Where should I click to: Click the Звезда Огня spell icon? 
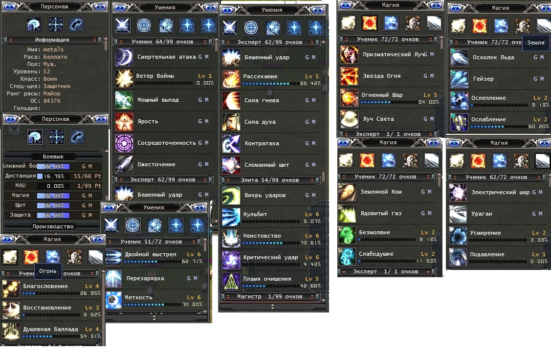point(349,76)
